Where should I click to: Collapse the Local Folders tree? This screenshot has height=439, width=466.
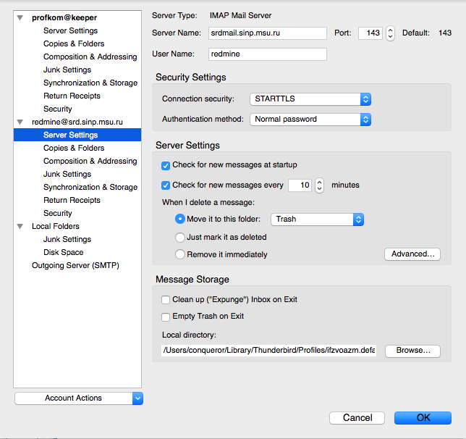tap(20, 226)
